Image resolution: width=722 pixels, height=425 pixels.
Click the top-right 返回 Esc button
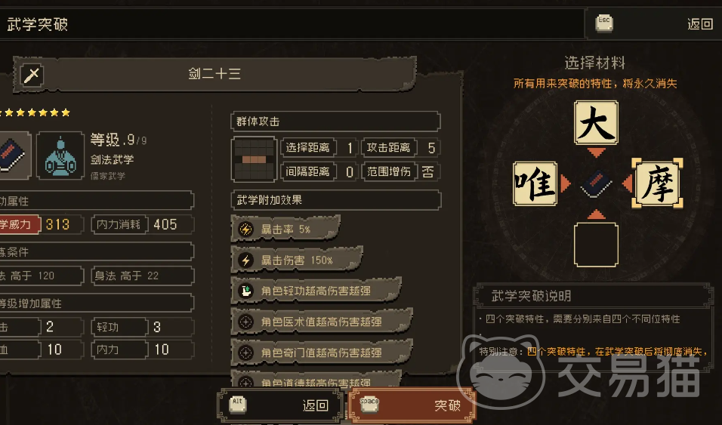pos(653,23)
